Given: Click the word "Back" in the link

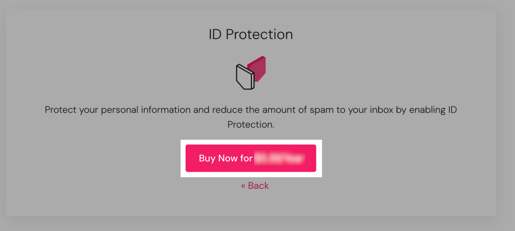Looking at the screenshot, I should click(x=259, y=186).
